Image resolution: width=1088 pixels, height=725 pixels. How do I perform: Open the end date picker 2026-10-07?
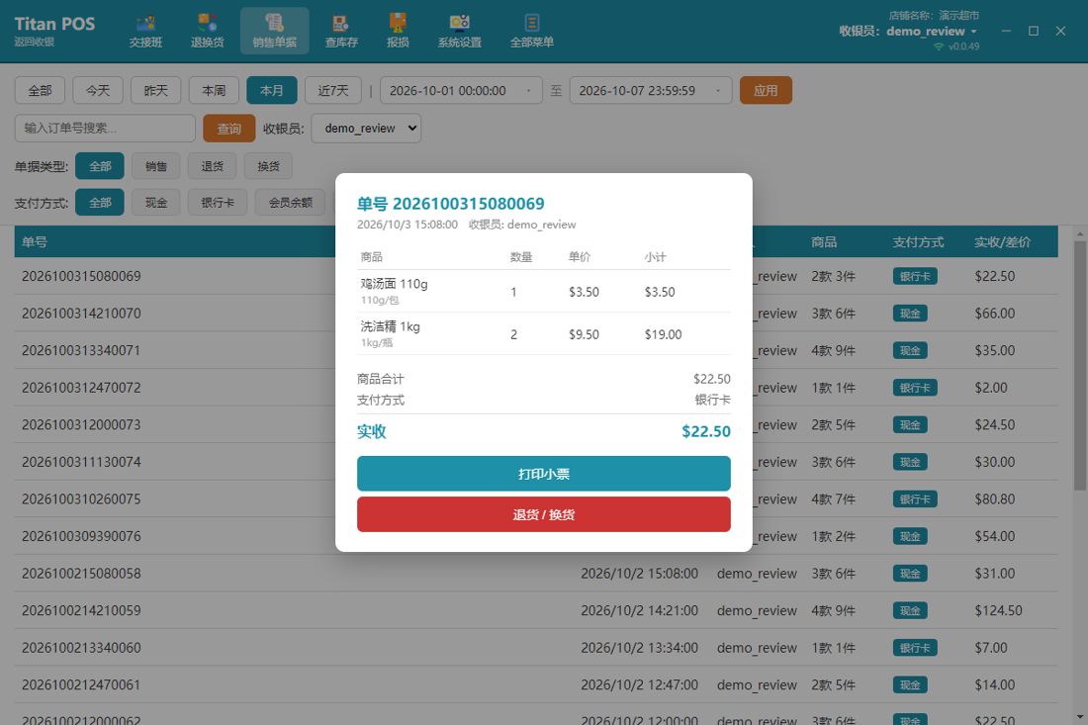click(651, 90)
